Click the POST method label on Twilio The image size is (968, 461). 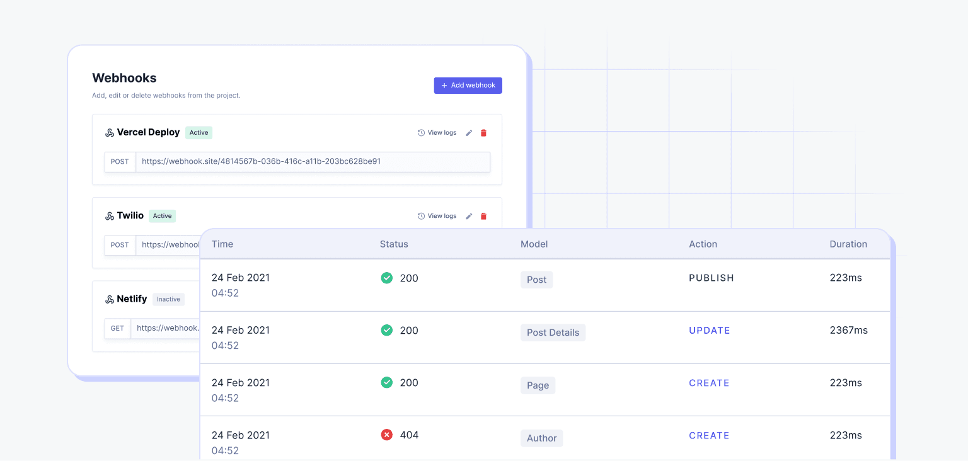click(120, 245)
